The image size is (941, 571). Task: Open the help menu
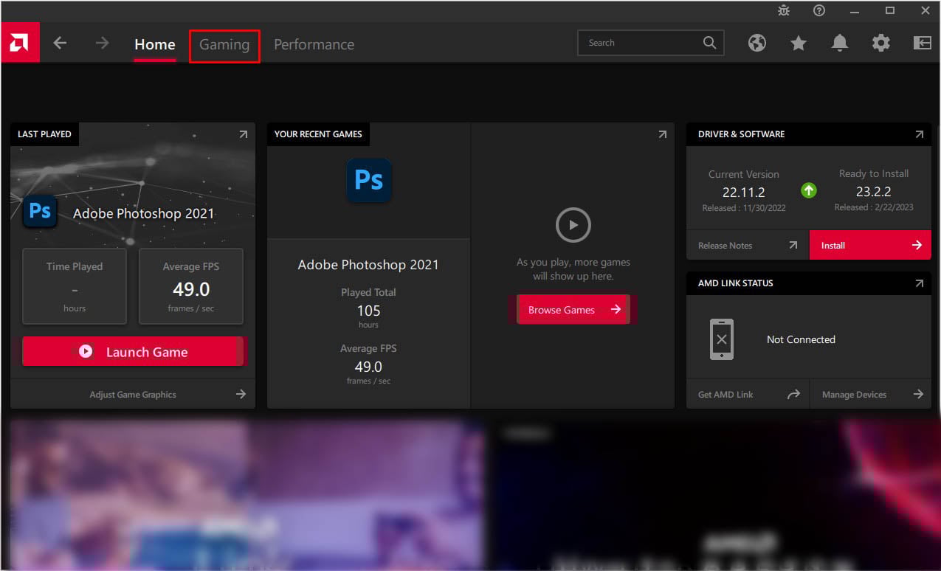(x=818, y=10)
